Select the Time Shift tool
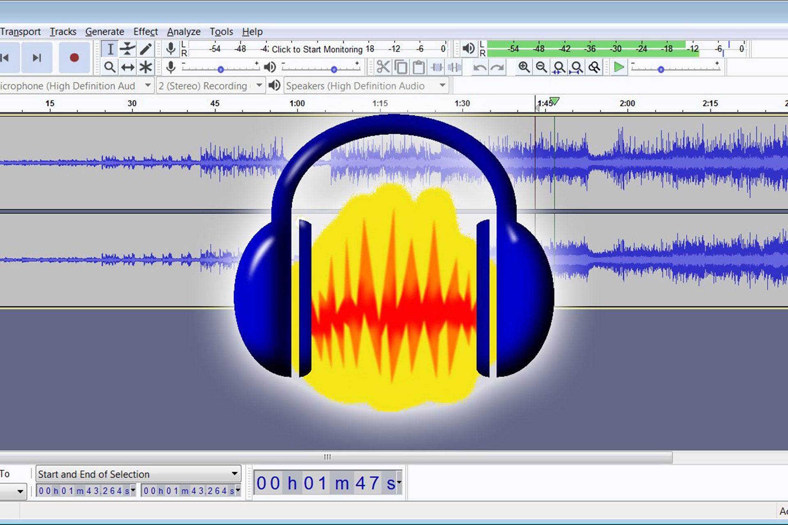The width and height of the screenshot is (788, 525). coord(128,67)
